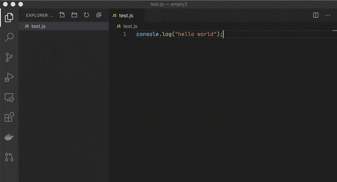Click line number 1 in gutter

124,34
